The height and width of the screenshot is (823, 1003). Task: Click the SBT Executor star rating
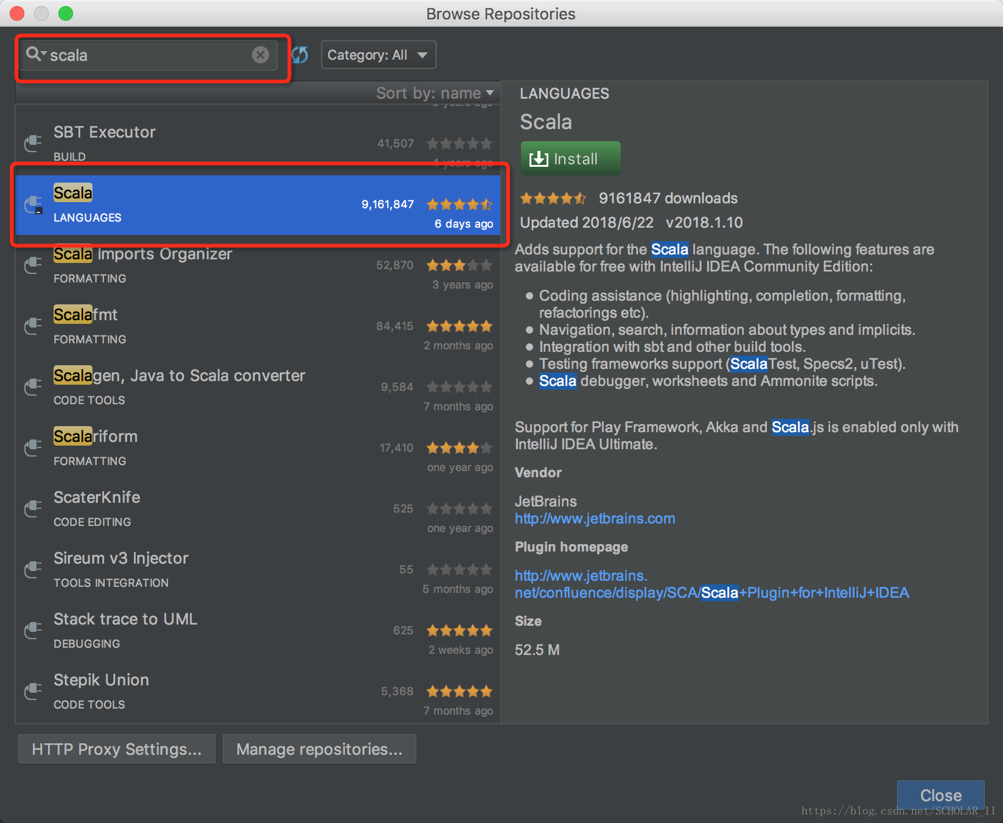click(460, 144)
